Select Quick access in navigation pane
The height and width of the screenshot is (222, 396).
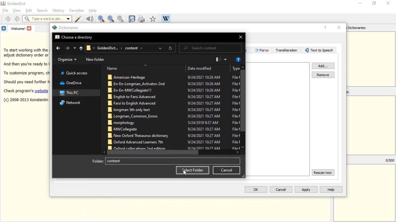[77, 73]
